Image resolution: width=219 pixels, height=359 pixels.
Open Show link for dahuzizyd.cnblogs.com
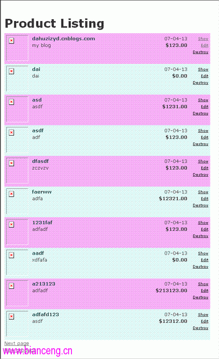click(x=203, y=39)
